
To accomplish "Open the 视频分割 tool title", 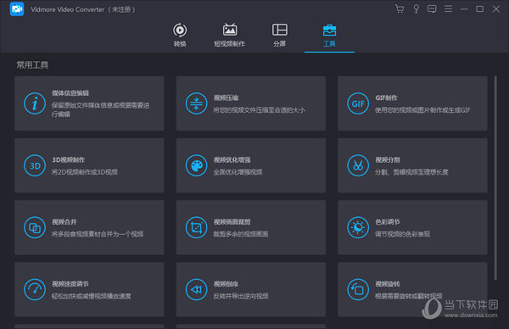I will (x=388, y=159).
